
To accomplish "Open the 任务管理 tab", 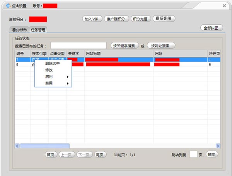I will (x=38, y=30).
